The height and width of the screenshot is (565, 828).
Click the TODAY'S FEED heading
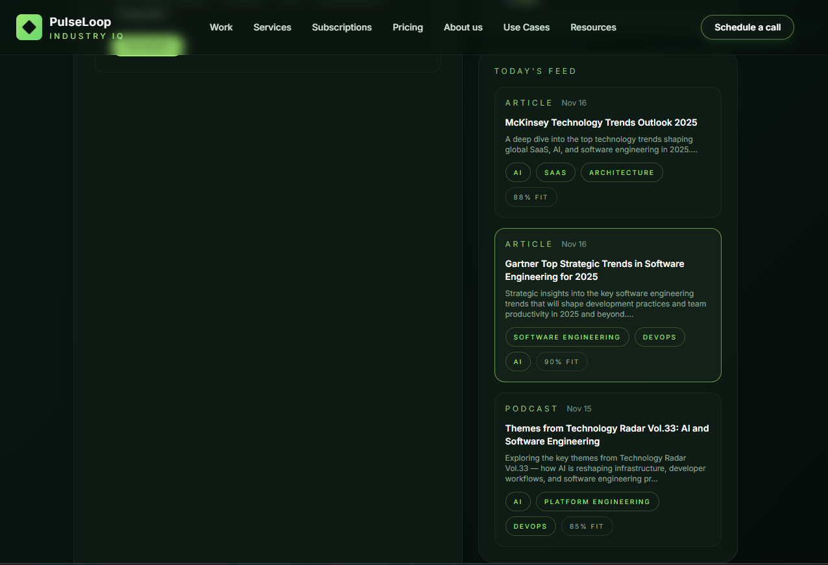[x=535, y=71]
